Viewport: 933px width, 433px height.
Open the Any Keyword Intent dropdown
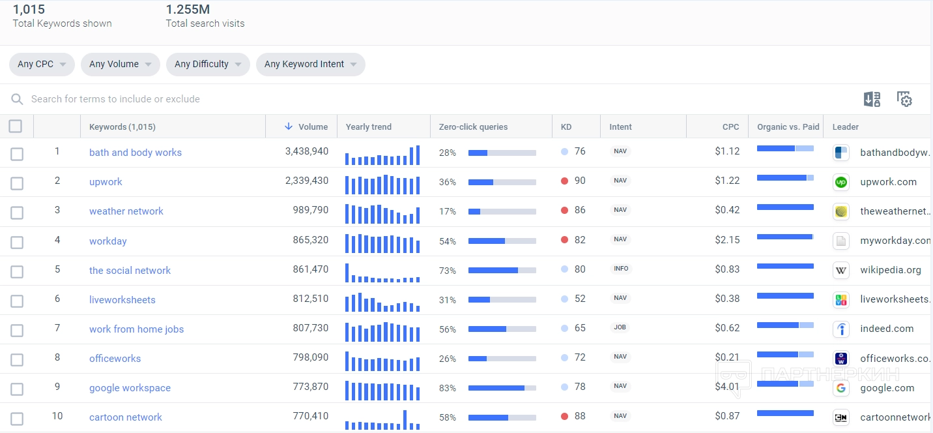(x=310, y=64)
